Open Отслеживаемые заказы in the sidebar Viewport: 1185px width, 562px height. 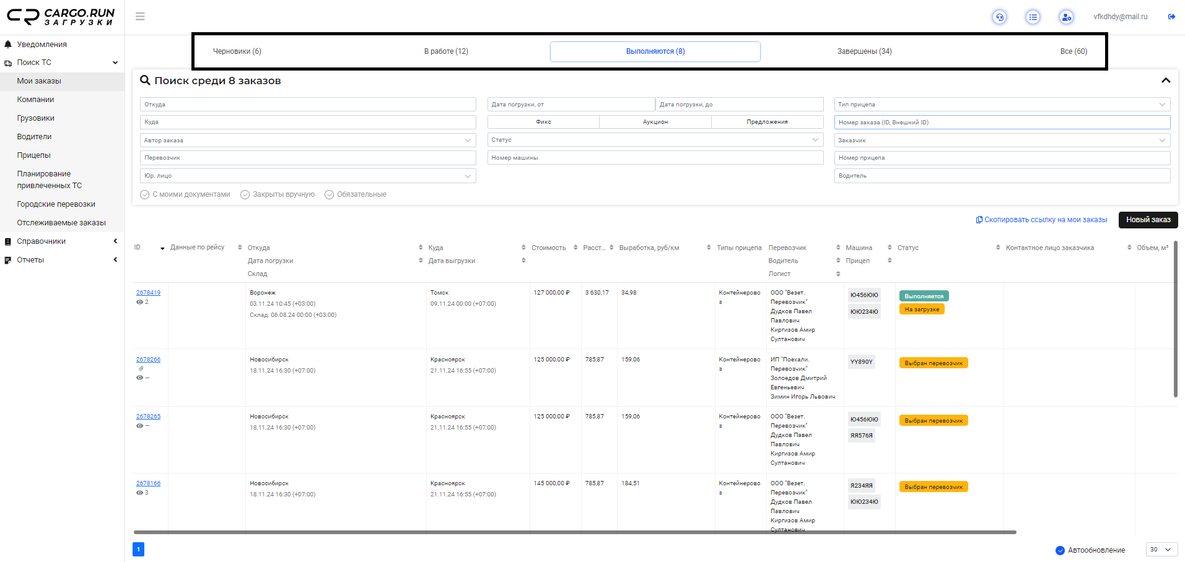pos(62,223)
